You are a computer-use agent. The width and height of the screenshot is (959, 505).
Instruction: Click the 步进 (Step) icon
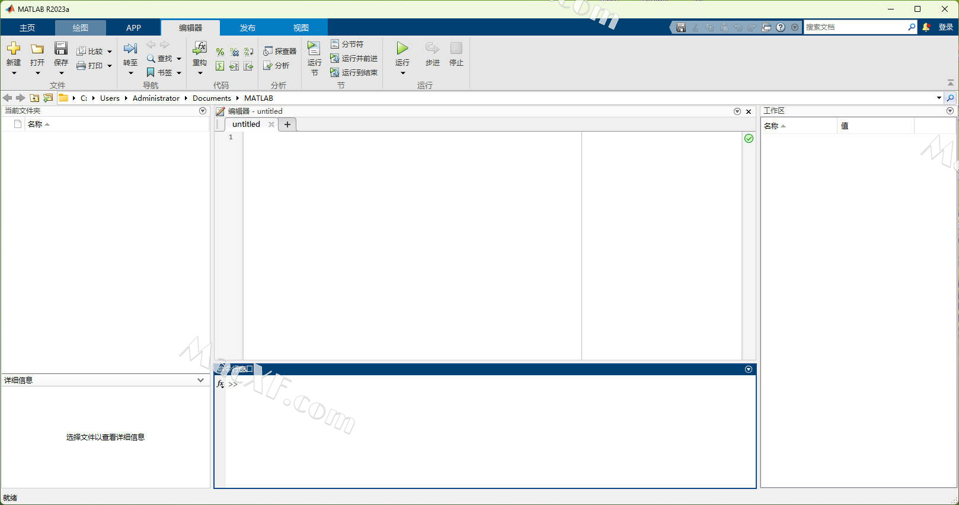[432, 48]
